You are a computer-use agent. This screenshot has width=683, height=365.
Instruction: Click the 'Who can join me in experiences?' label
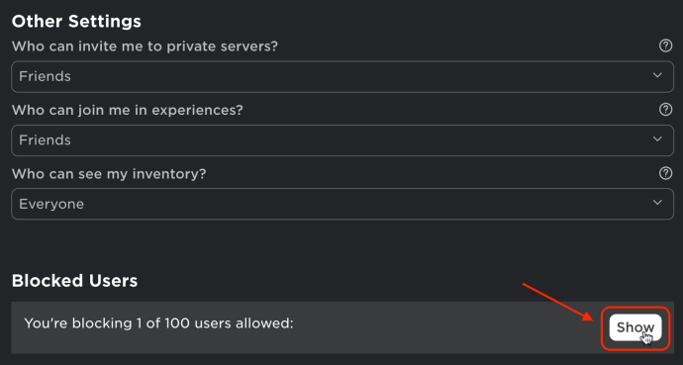[127, 110]
